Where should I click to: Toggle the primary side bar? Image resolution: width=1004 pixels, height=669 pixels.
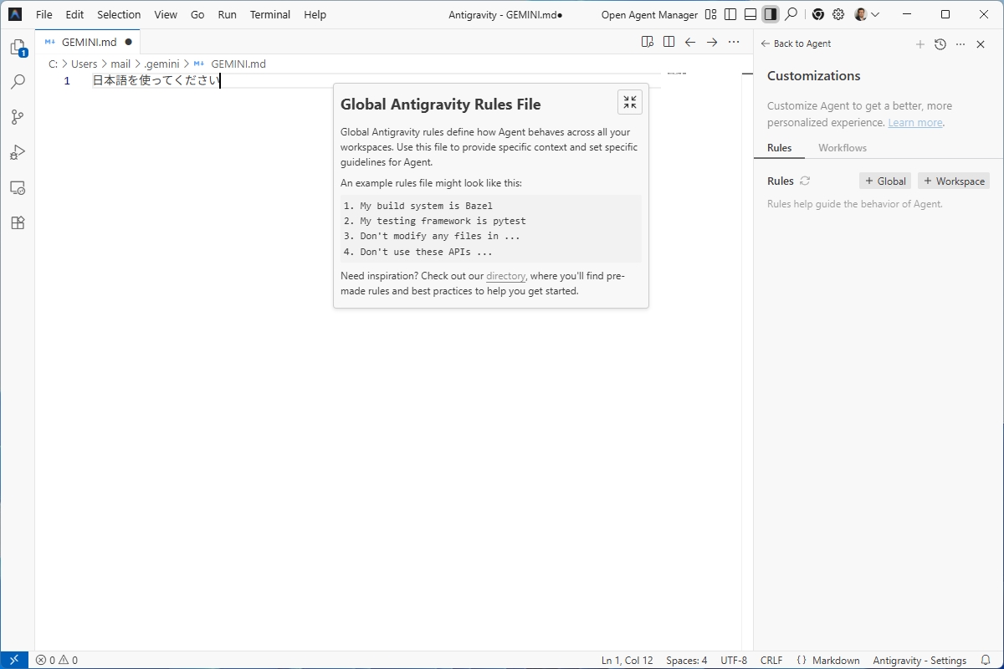(x=730, y=14)
